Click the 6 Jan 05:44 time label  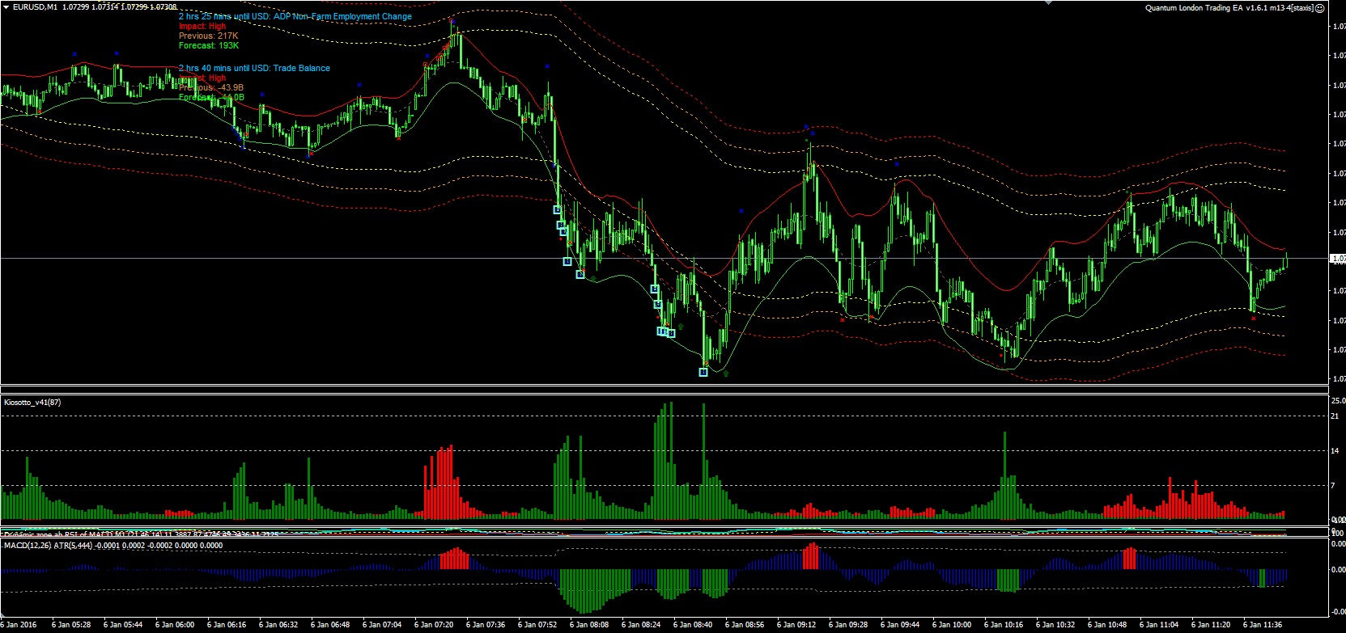click(x=123, y=624)
